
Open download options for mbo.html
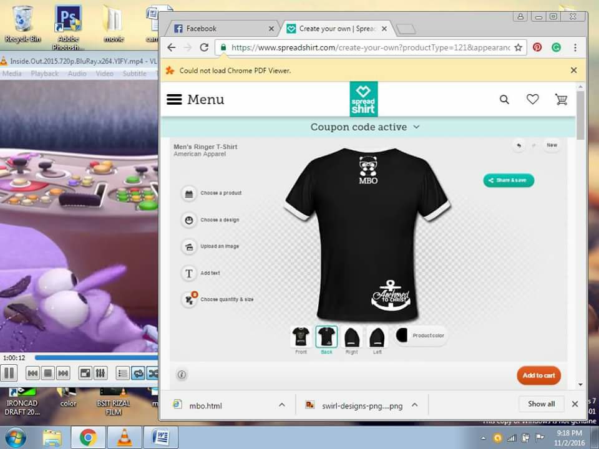tap(282, 405)
